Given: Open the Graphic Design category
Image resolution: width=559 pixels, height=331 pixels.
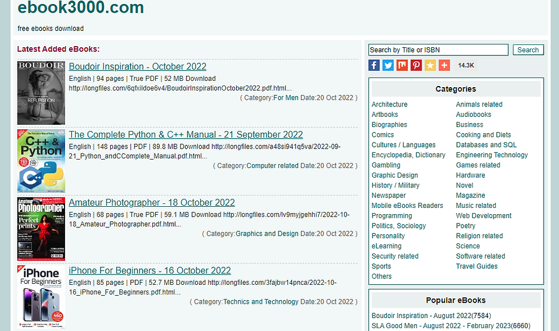Looking at the screenshot, I should pyautogui.click(x=395, y=175).
